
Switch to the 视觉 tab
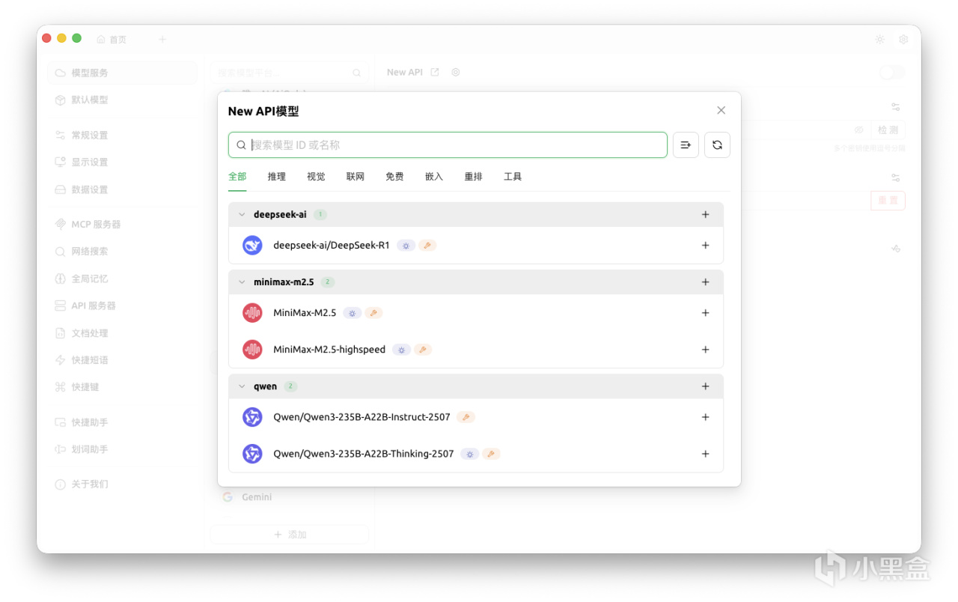(316, 177)
